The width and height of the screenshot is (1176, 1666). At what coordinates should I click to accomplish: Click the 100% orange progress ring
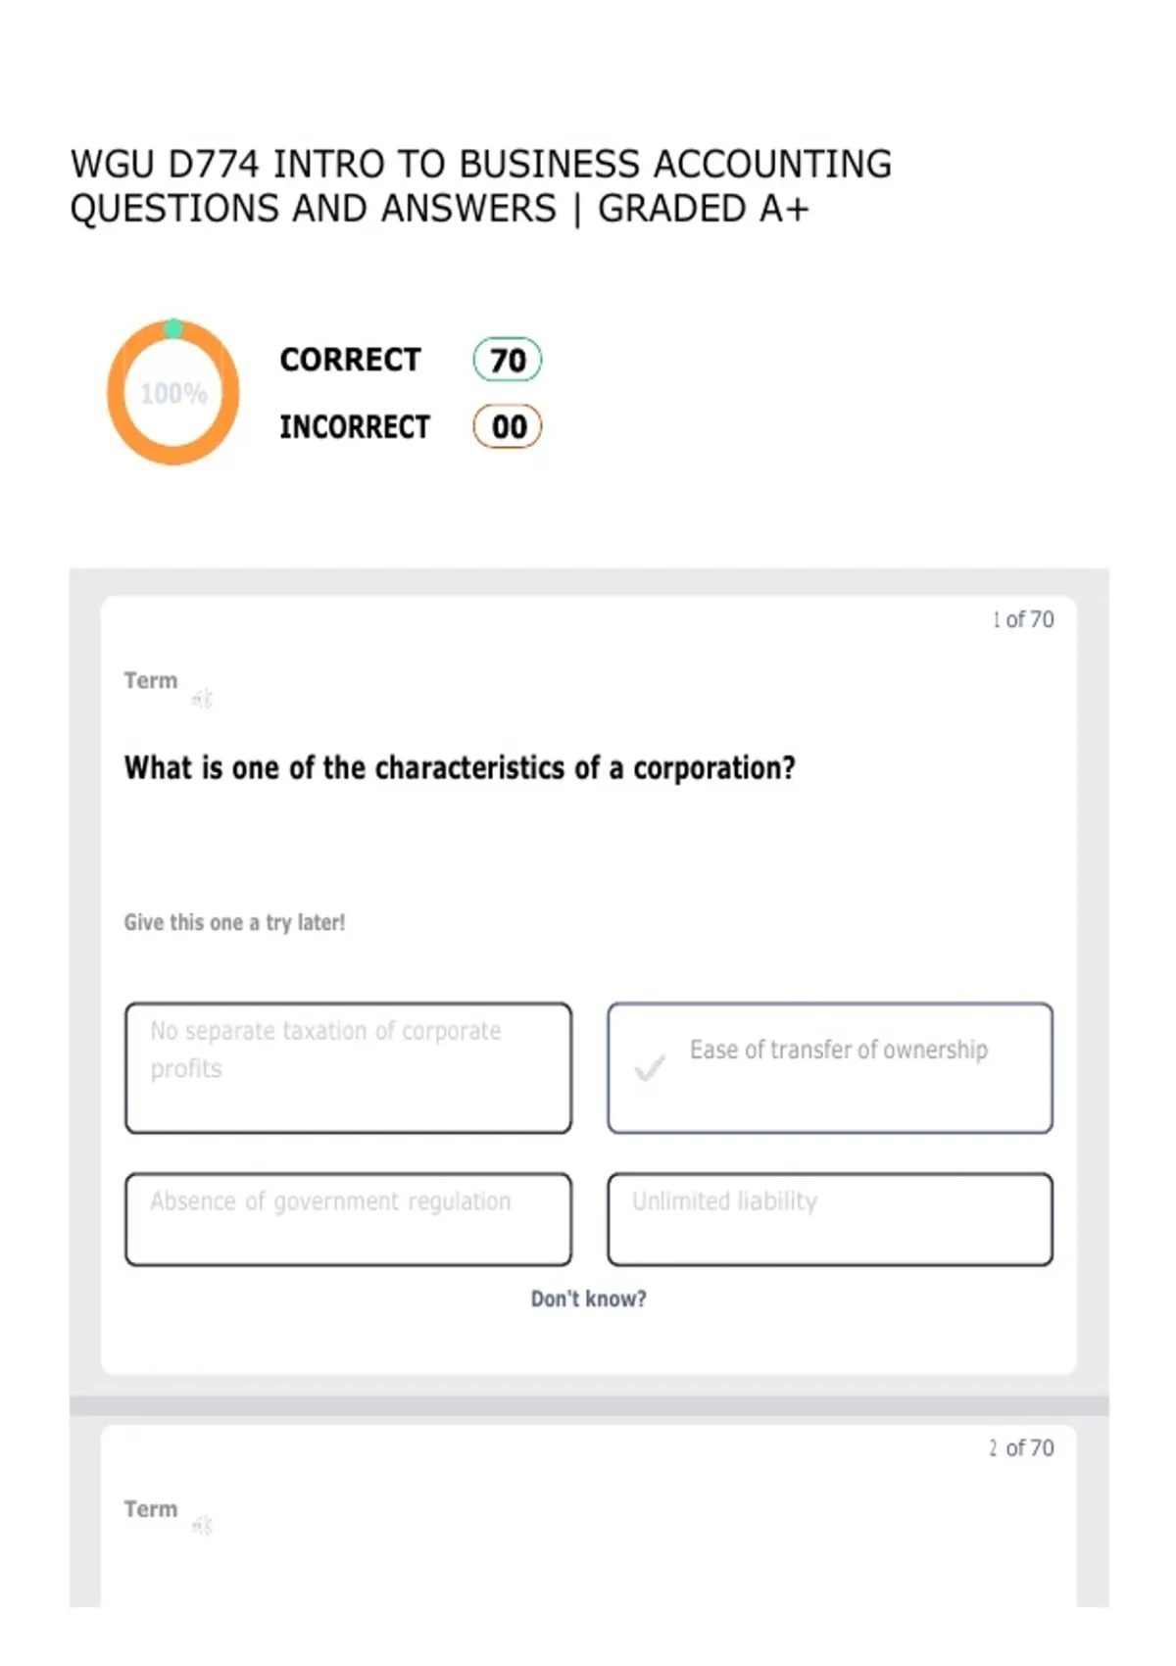coord(173,392)
